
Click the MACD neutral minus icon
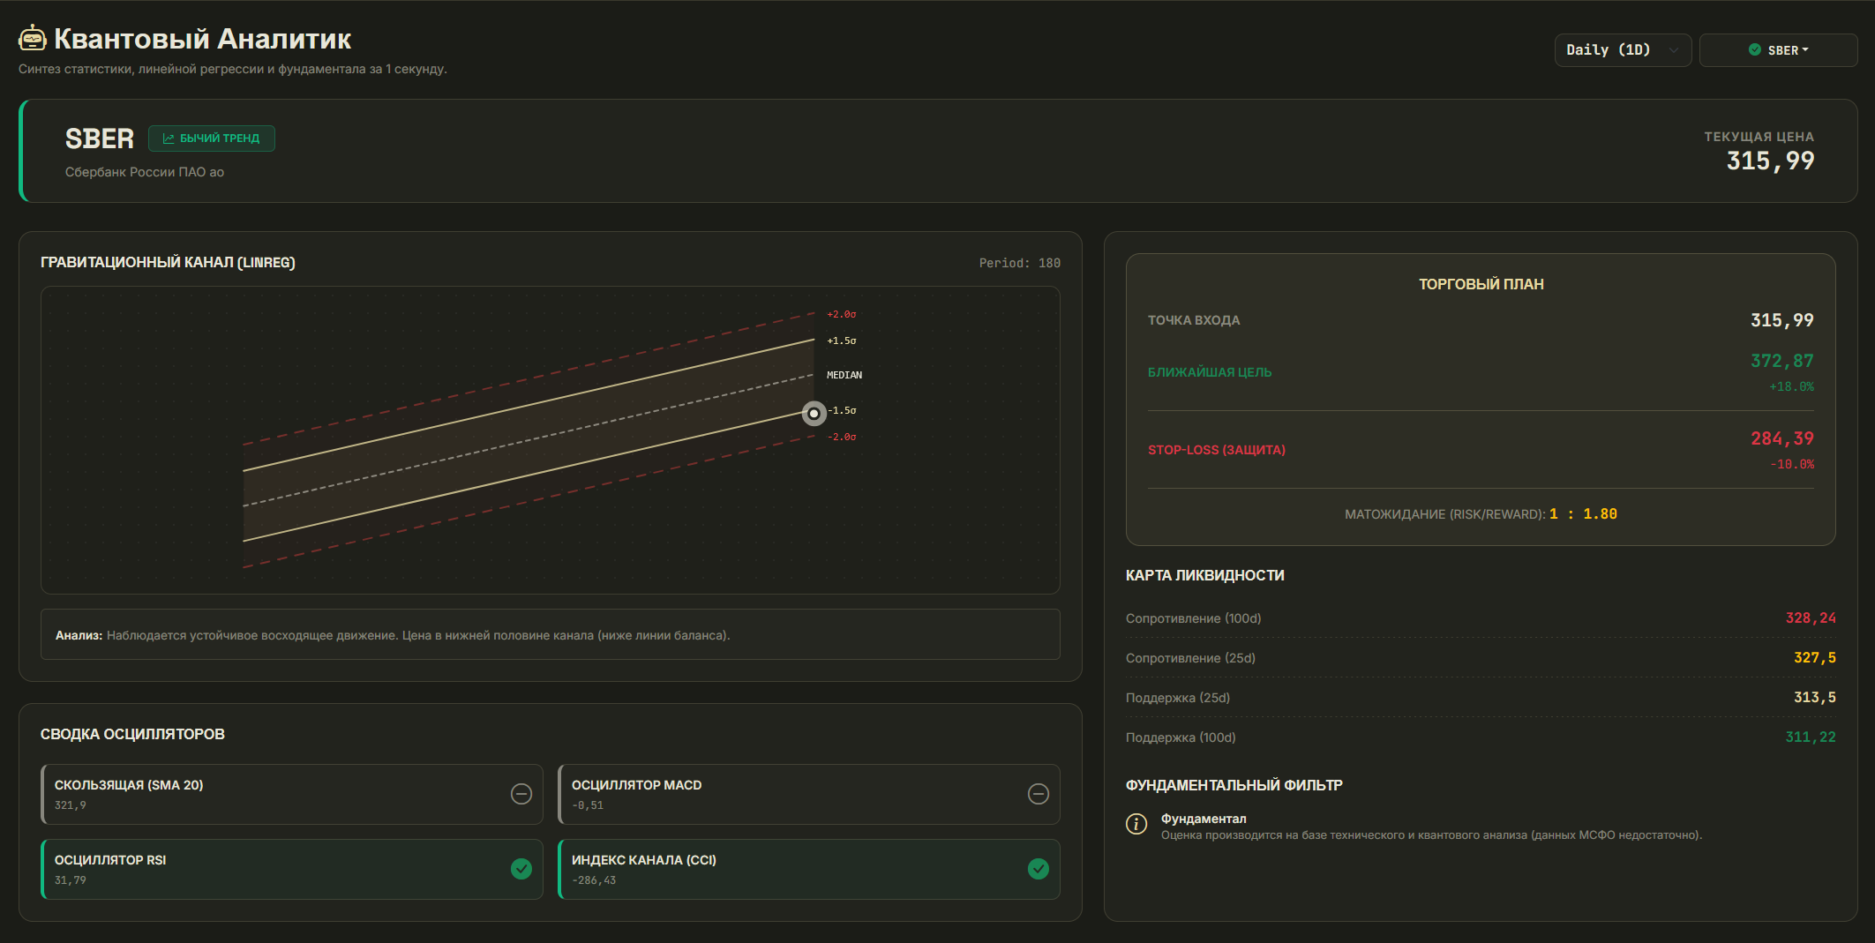coord(1039,794)
